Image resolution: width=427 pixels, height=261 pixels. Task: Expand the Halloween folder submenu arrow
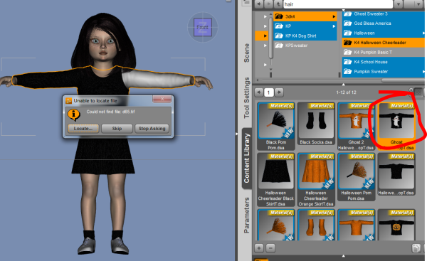[423, 33]
